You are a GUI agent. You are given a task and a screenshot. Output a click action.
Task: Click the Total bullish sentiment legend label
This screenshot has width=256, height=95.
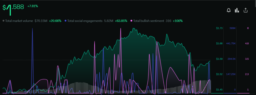pyautogui.click(x=148, y=21)
